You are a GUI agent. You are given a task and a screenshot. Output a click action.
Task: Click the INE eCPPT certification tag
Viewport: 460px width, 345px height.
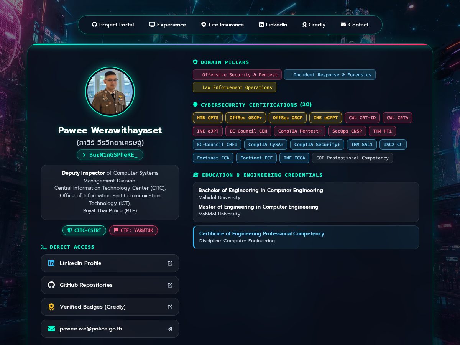325,118
